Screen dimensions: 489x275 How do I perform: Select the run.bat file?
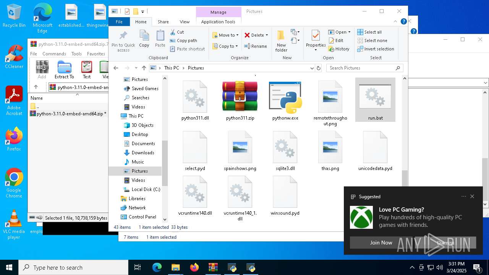(375, 100)
